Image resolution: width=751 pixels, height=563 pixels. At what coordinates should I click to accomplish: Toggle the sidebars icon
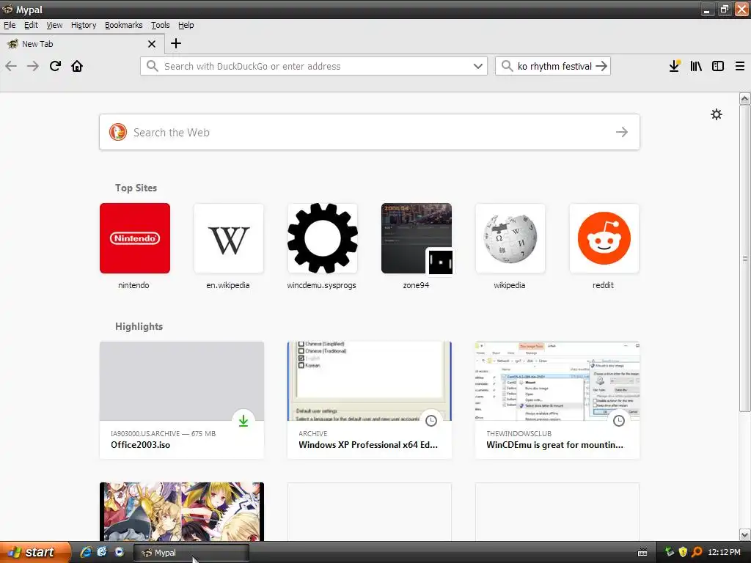pos(718,66)
